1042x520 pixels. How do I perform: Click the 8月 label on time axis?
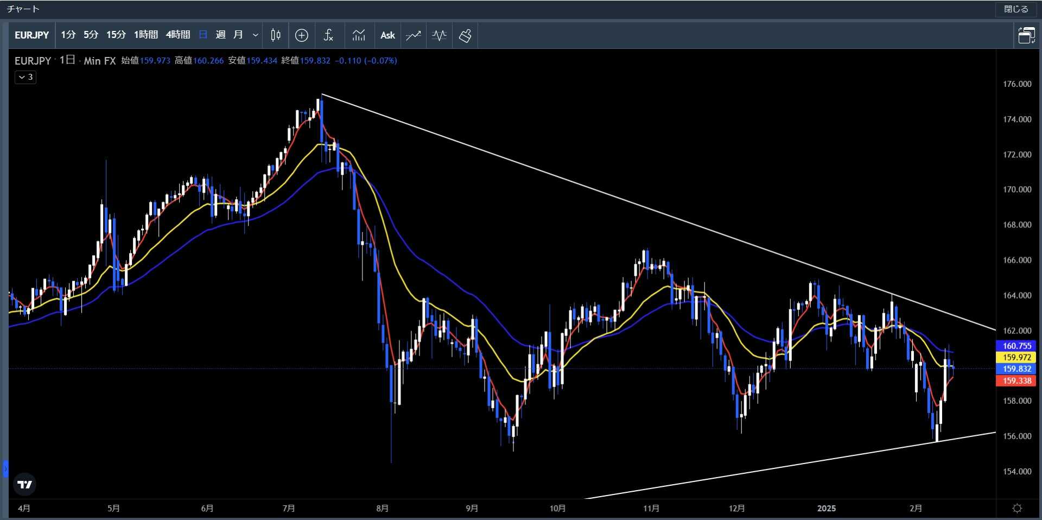tap(383, 509)
